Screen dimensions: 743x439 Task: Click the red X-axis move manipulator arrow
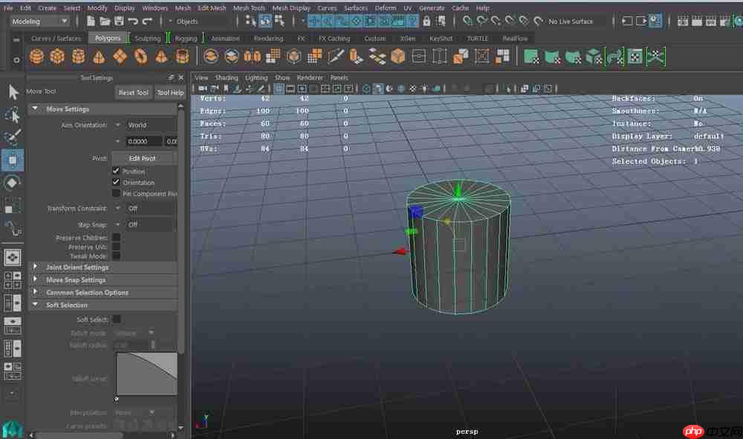click(x=400, y=252)
